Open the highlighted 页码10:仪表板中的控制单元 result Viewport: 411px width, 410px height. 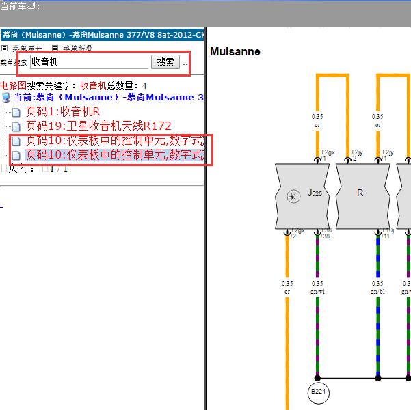click(x=115, y=155)
